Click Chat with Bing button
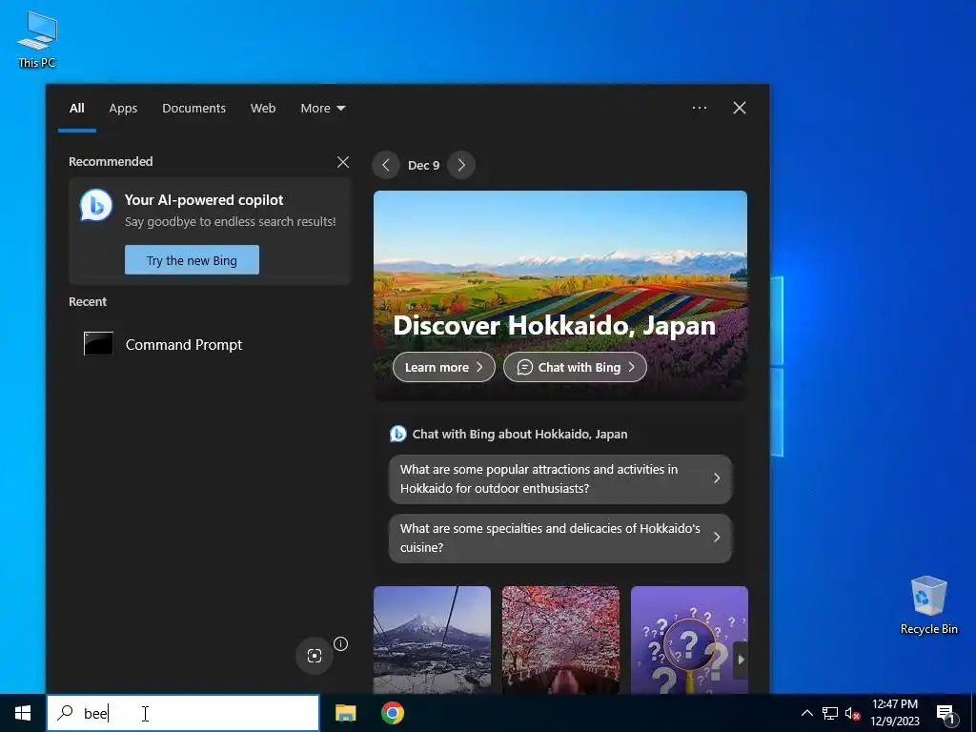976x732 pixels. 575,367
